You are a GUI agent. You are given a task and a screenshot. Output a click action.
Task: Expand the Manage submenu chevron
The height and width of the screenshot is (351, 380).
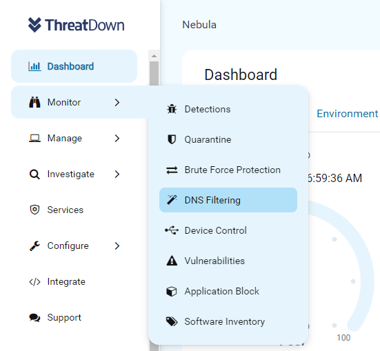point(117,138)
